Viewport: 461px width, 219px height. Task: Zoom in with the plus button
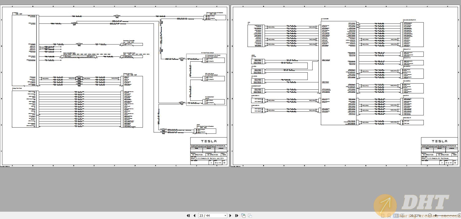click(x=459, y=215)
